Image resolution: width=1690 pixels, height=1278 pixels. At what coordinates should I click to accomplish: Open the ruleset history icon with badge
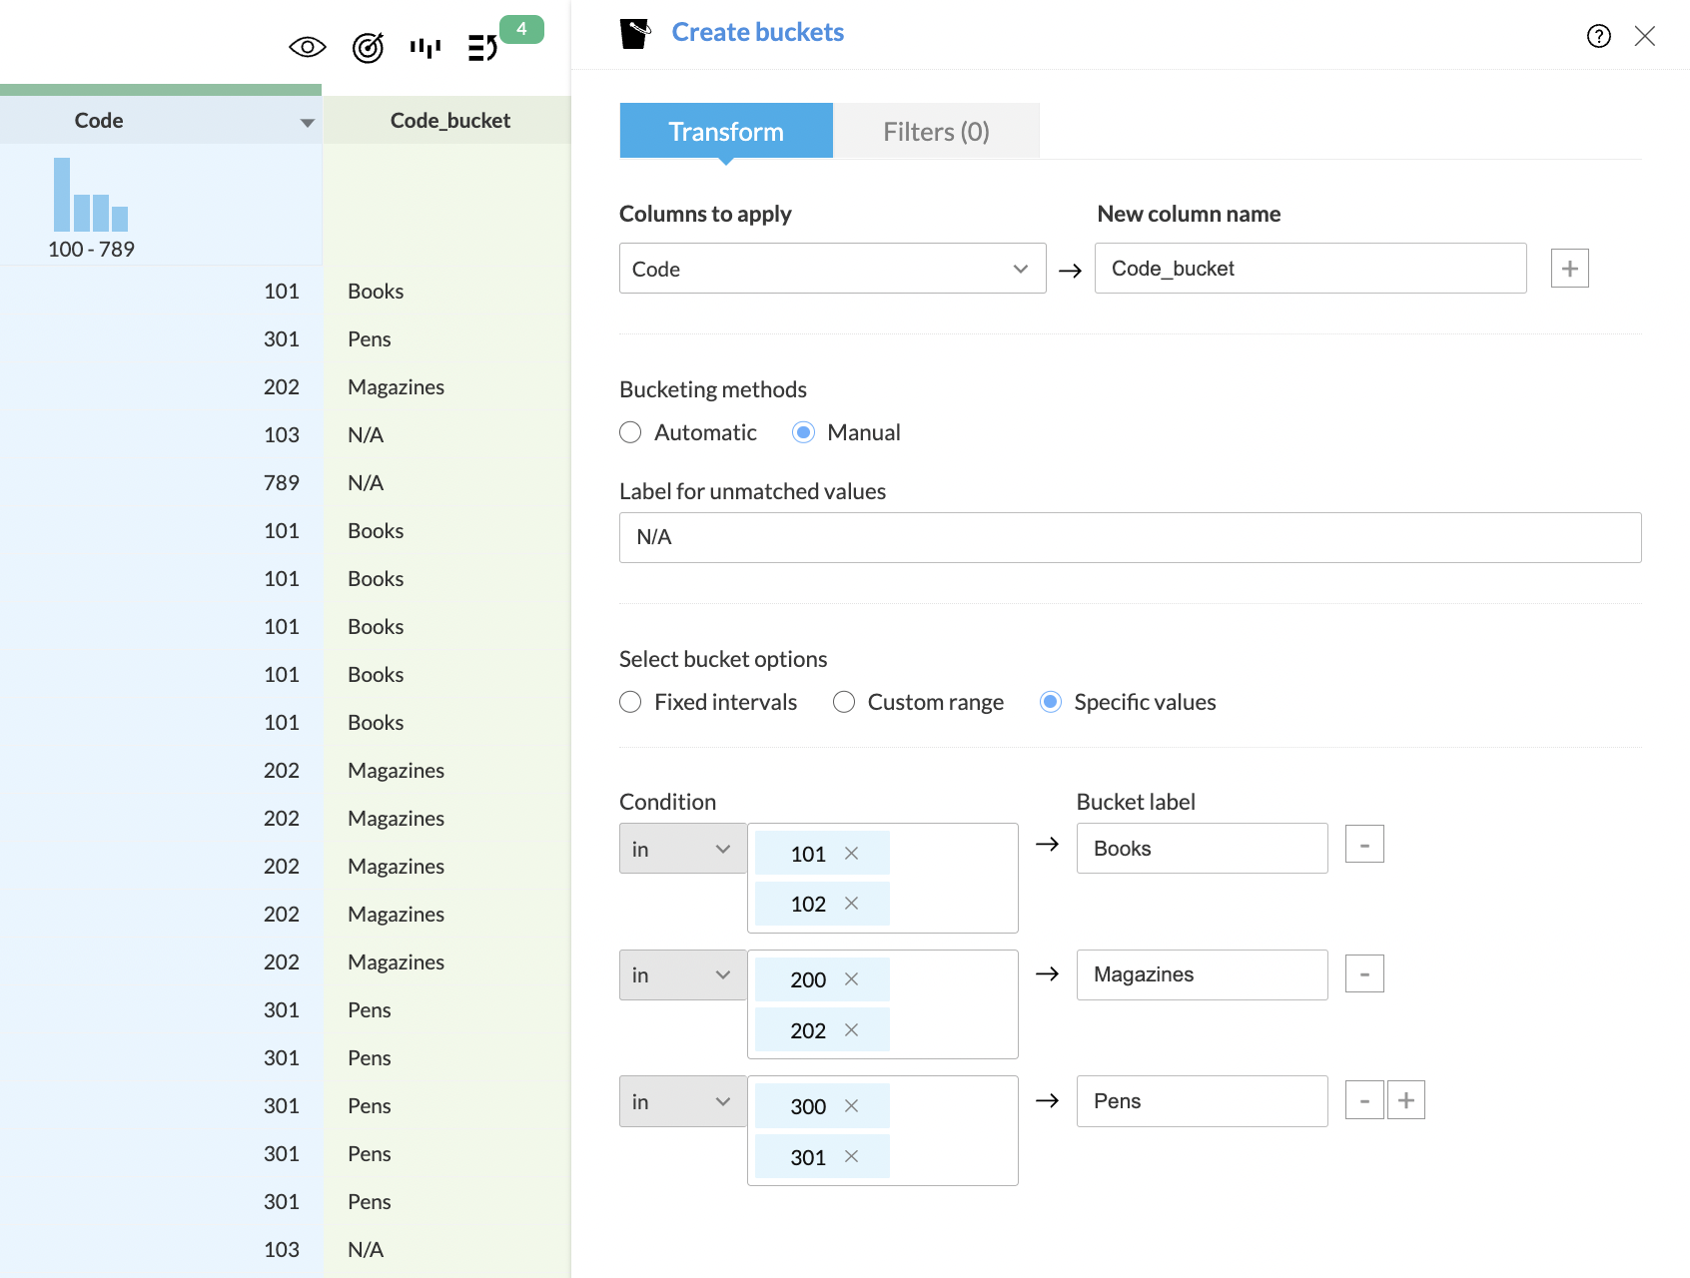click(483, 47)
